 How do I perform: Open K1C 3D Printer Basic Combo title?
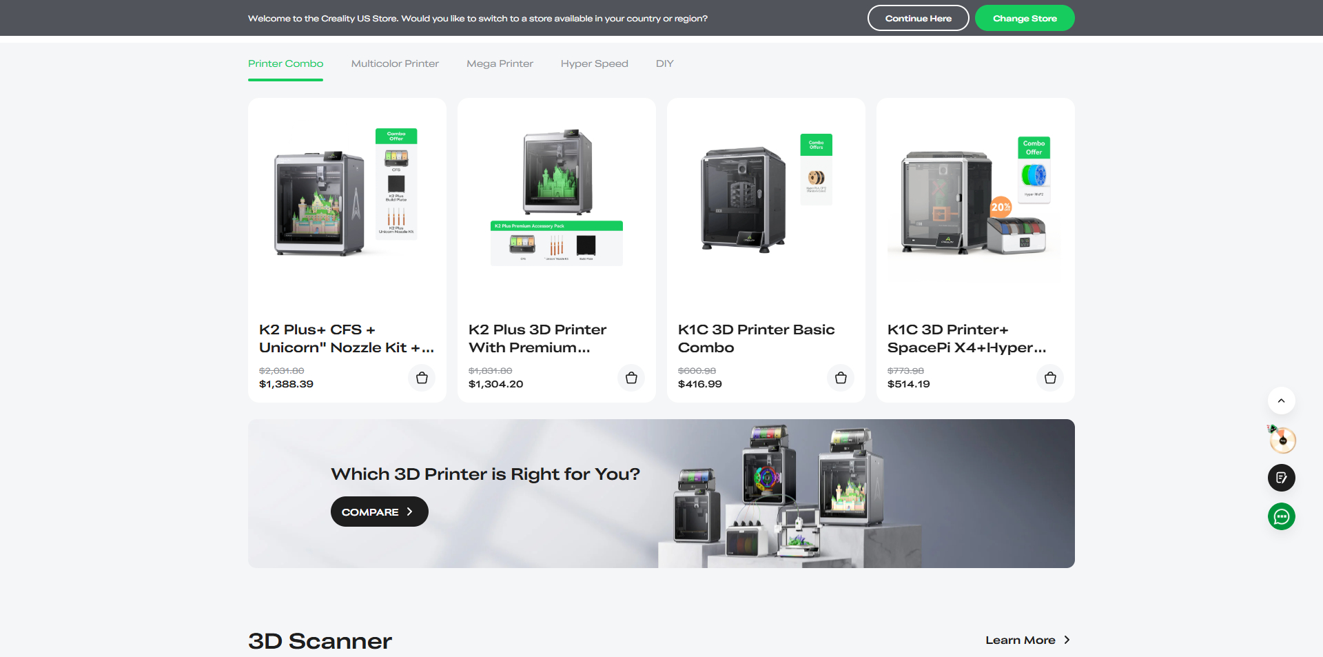[757, 338]
